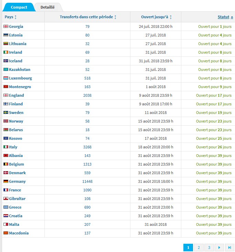
Task: Sort by Transferts dans cette période
Action: (x=88, y=17)
